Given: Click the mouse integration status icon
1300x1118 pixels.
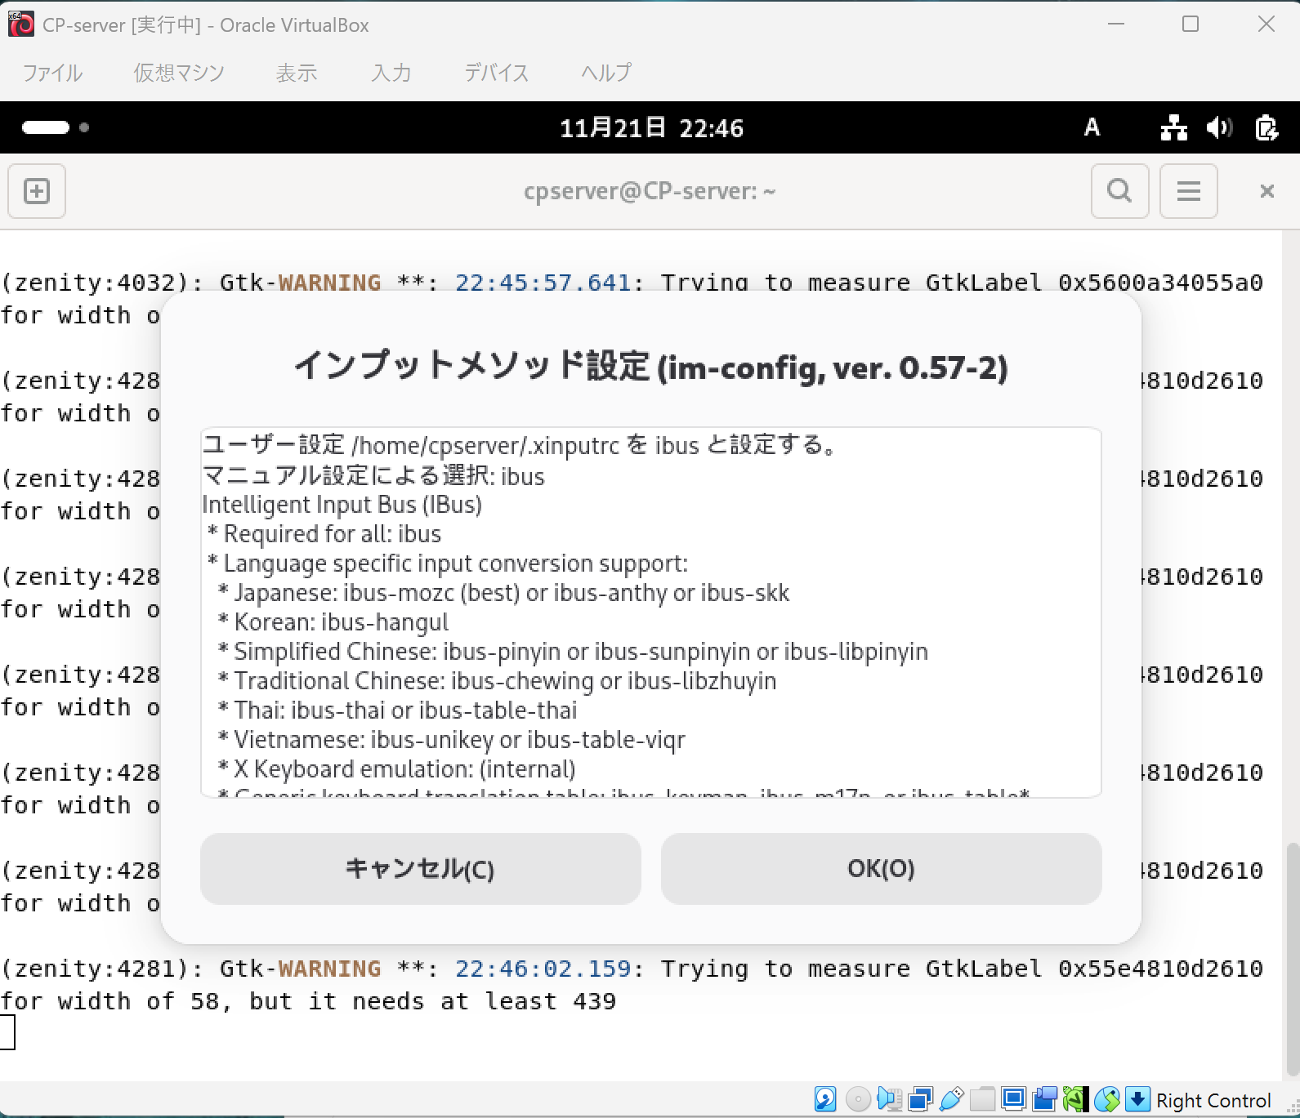Looking at the screenshot, I should click(1107, 1099).
